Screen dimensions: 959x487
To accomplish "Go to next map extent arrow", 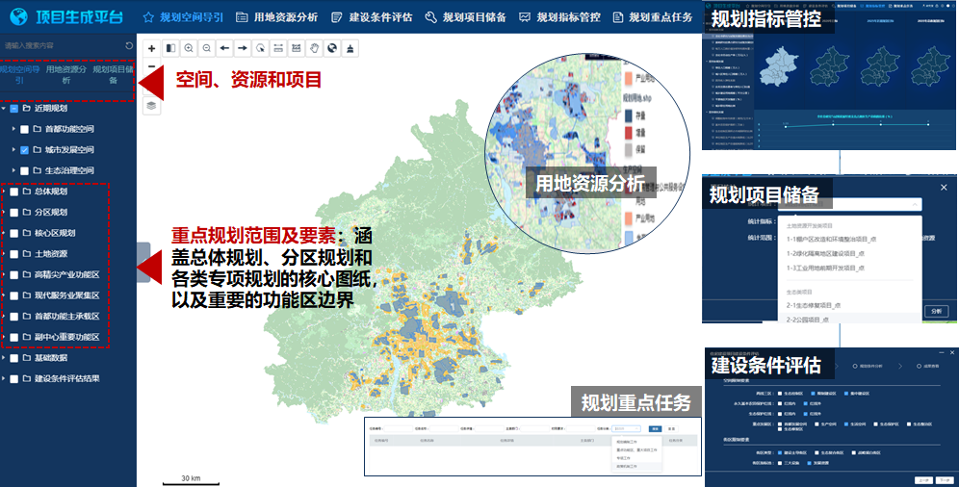I will click(243, 47).
